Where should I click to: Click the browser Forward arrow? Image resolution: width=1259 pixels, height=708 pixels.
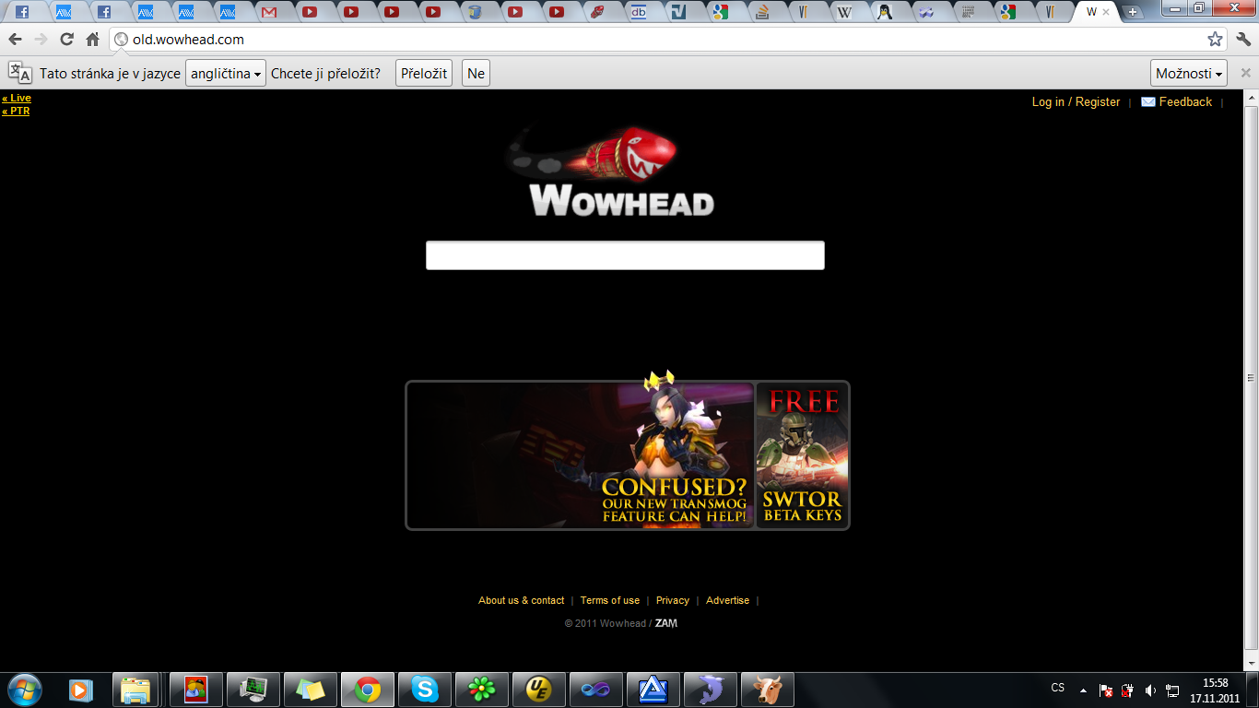coord(41,40)
